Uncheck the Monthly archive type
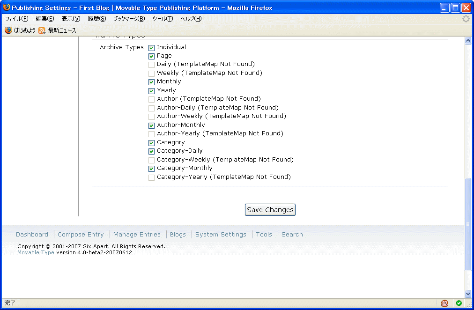The image size is (474, 310). pos(151,82)
